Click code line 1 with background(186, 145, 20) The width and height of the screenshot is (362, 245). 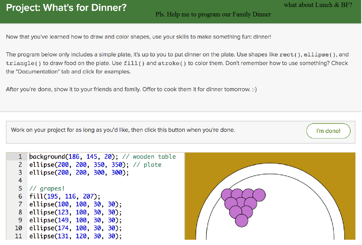74,157
